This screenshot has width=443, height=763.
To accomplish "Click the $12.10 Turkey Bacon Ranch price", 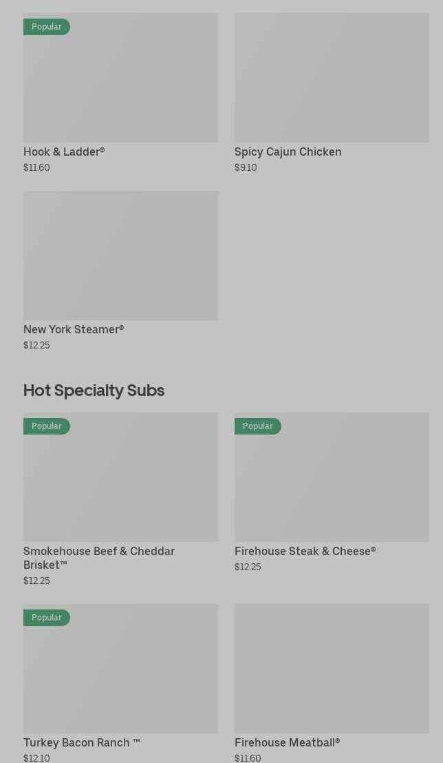I will (x=36, y=757).
